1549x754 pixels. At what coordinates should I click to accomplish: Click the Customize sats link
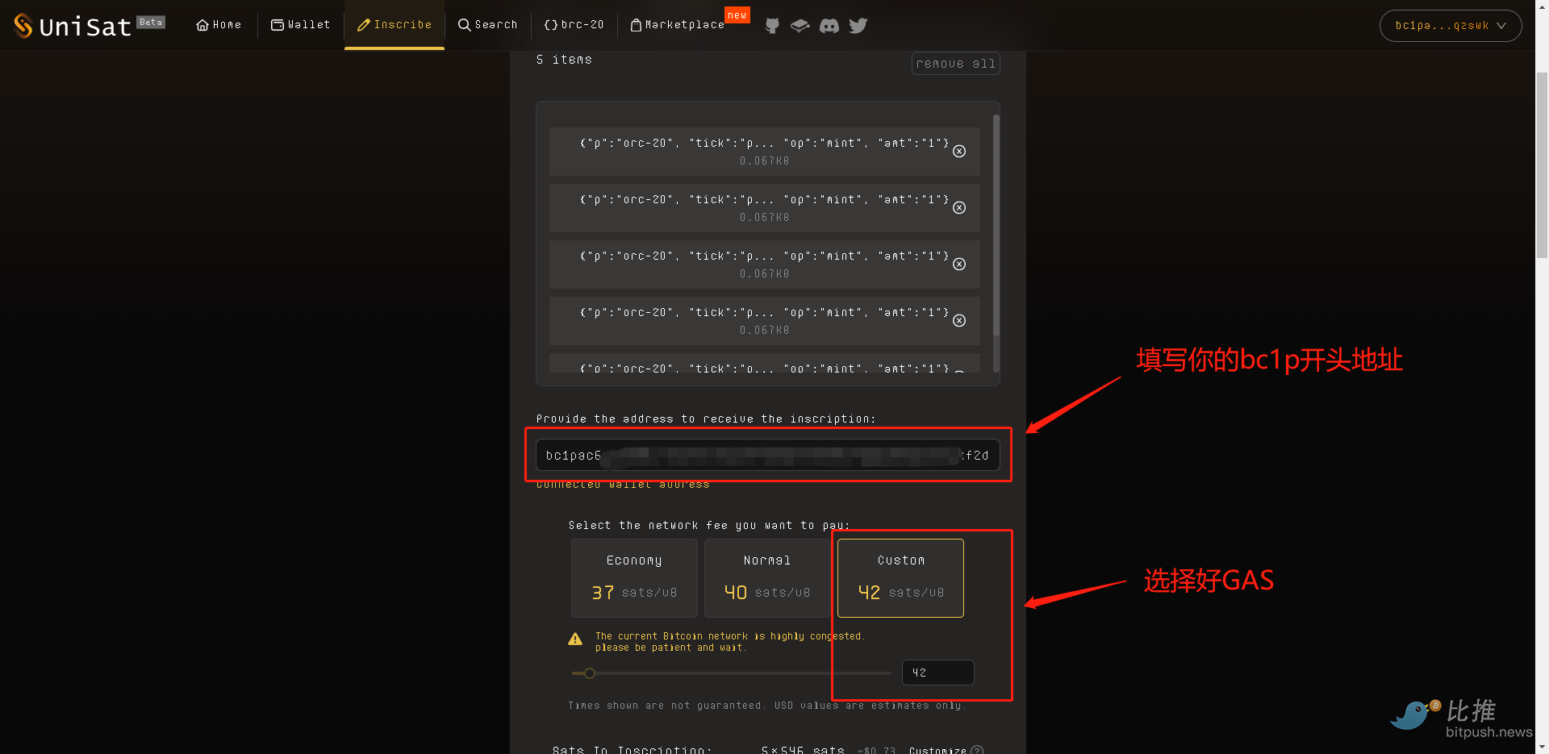click(937, 749)
